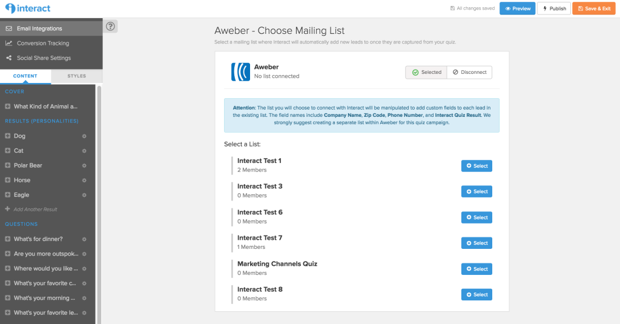Select the Interact Test 6 list

point(477,217)
